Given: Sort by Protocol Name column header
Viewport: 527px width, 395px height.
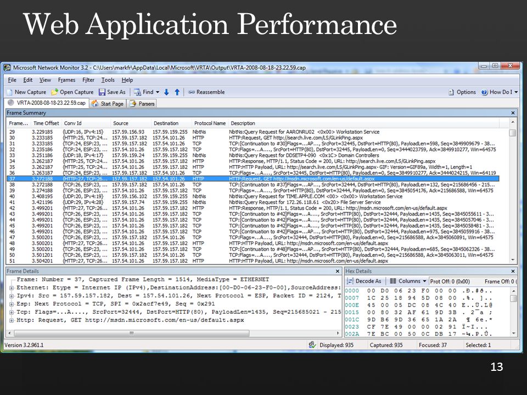Looking at the screenshot, I should pos(210,123).
